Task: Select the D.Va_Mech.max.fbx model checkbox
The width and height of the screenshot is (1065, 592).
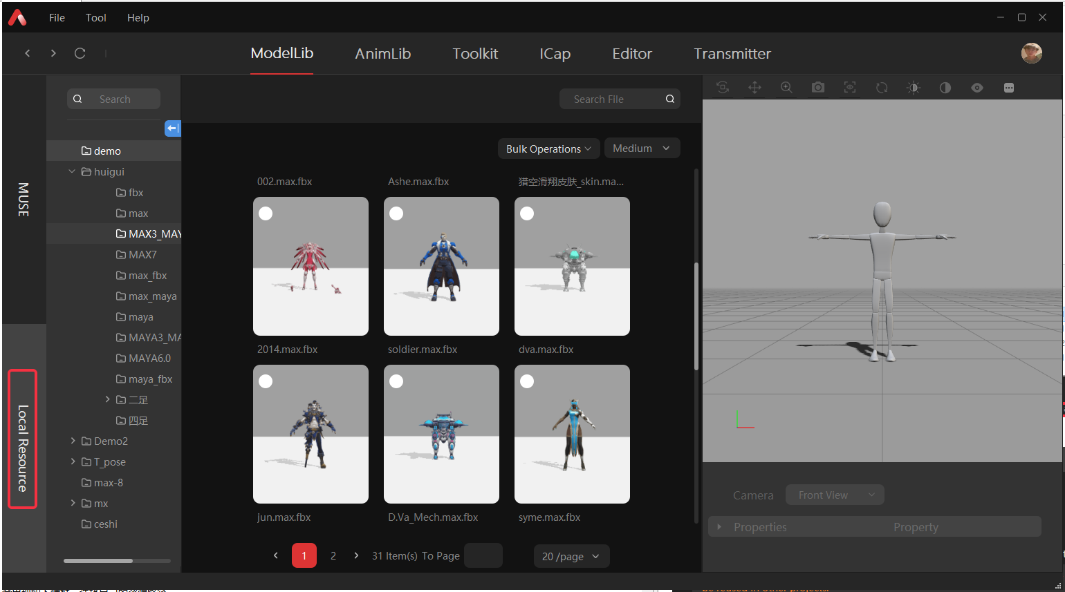Action: 396,381
